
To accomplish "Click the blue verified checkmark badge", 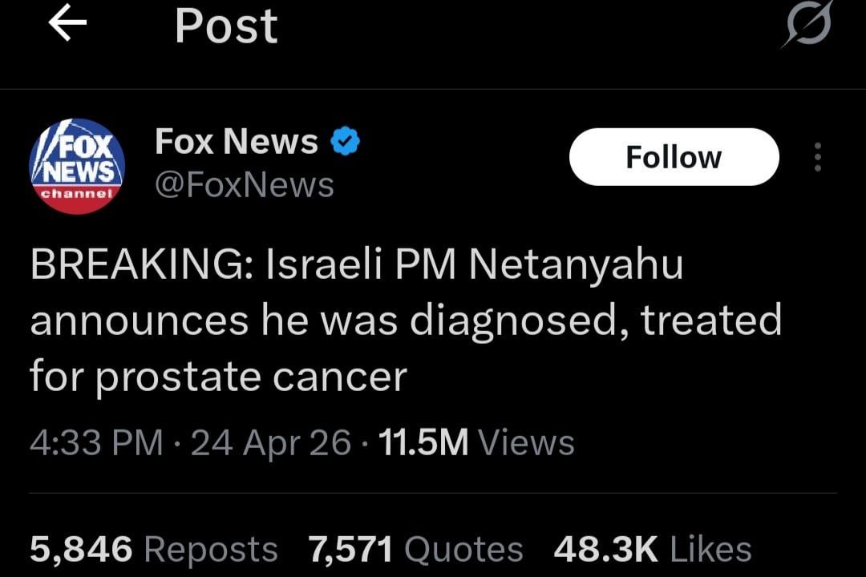I will tap(346, 142).
